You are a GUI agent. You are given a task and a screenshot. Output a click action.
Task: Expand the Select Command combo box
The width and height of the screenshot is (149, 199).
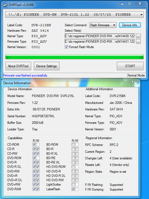pyautogui.click(x=103, y=25)
